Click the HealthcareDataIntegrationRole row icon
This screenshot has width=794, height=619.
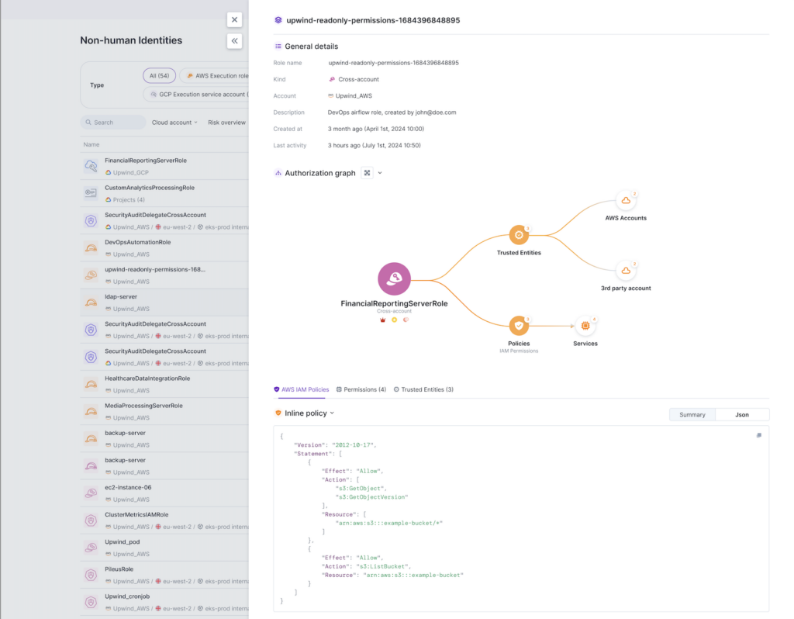coord(91,384)
